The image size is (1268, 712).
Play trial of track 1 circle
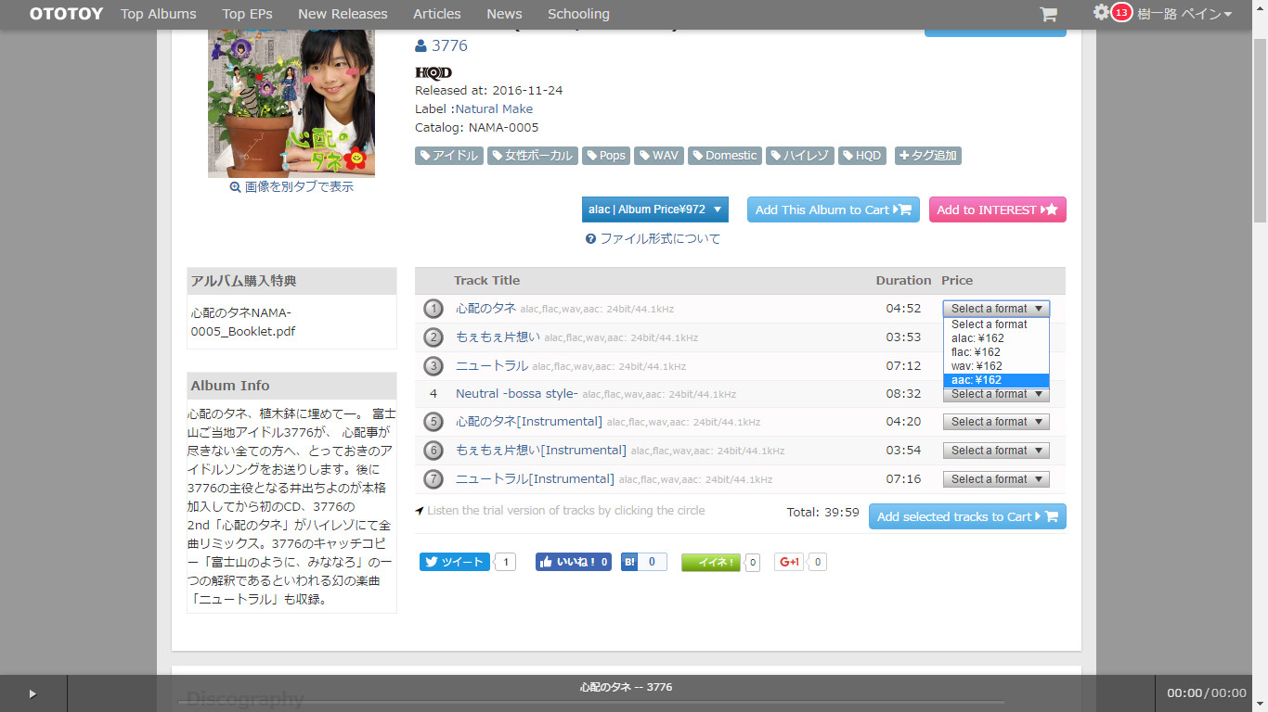(x=433, y=309)
